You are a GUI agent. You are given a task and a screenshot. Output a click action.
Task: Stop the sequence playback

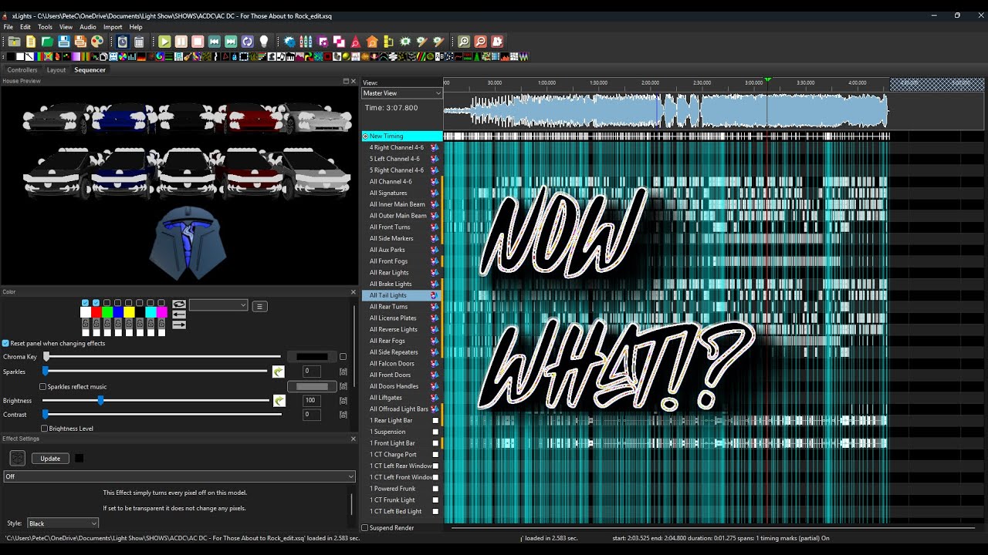coord(198,42)
